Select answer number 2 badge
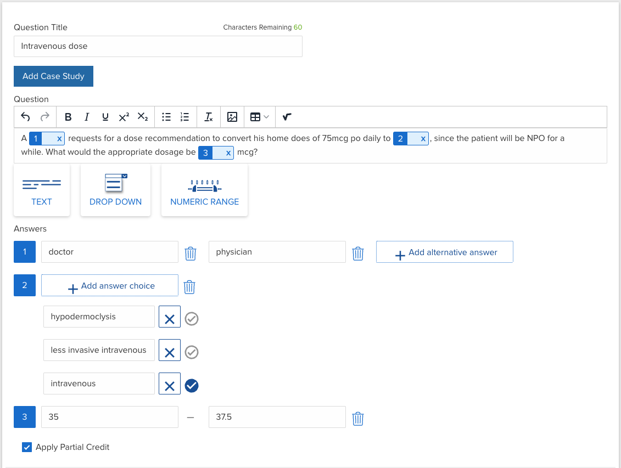The width and height of the screenshot is (621, 468). [25, 285]
